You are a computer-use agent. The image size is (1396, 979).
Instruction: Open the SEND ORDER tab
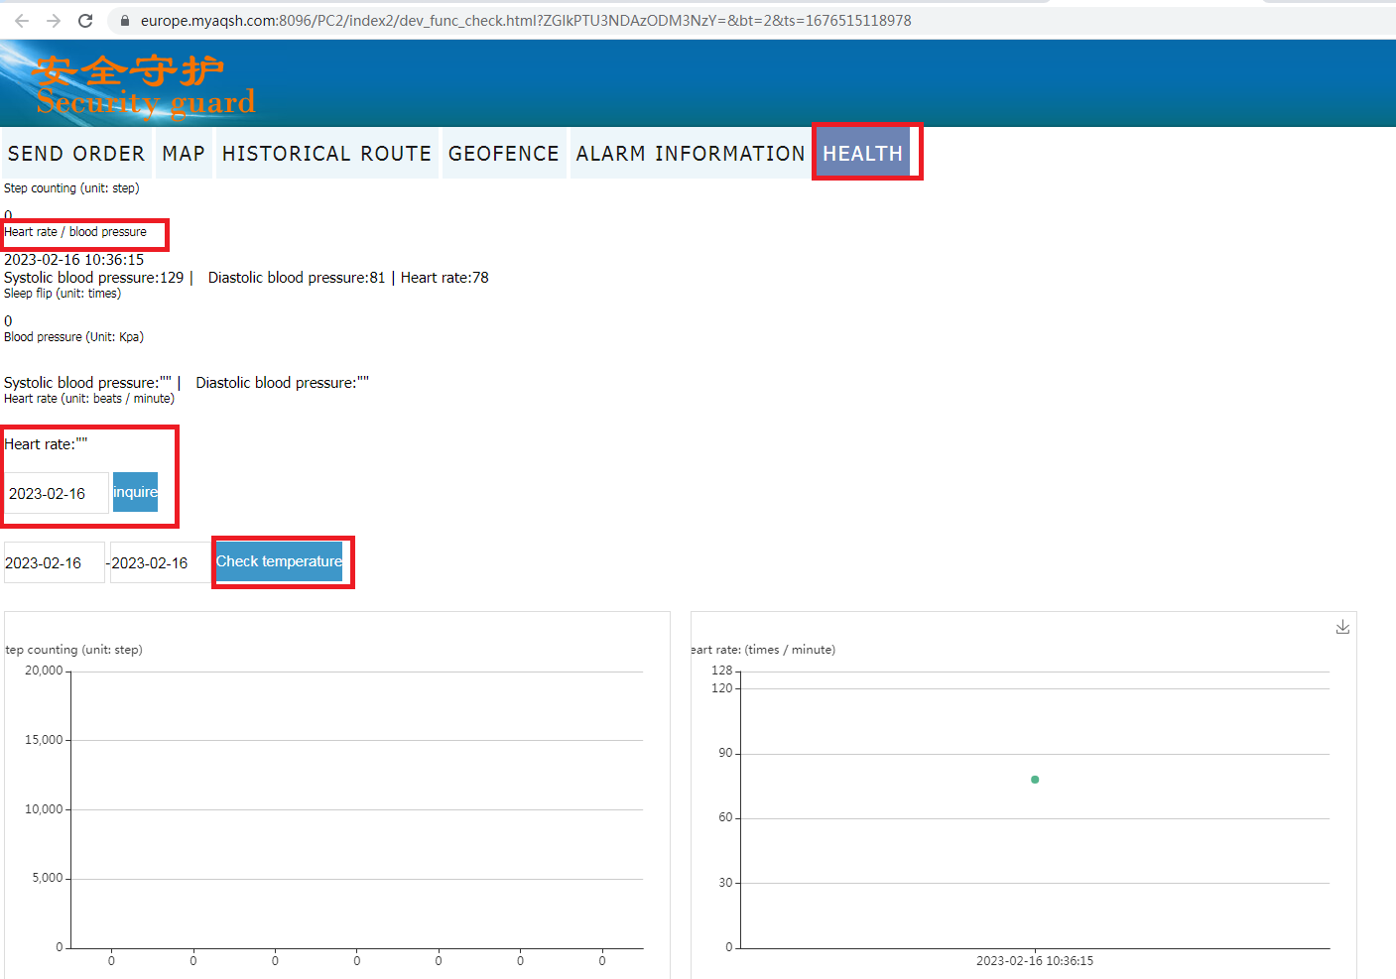(x=76, y=154)
